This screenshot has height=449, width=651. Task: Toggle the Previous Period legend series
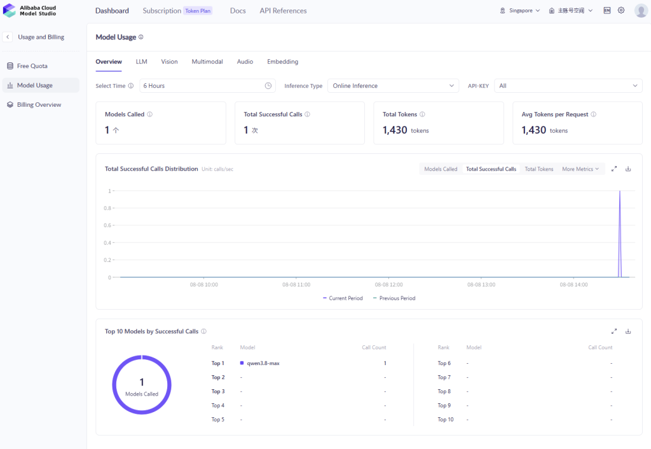[394, 298]
